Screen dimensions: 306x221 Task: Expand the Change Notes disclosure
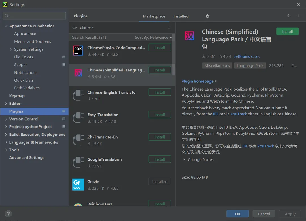[184, 159]
